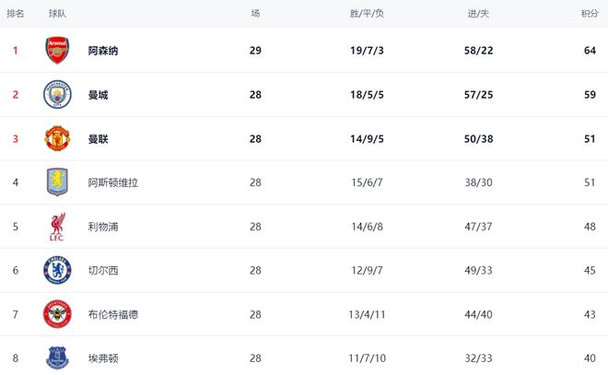Open the 切尔西 team link
Screen dimensions: 608x375
tap(103, 271)
